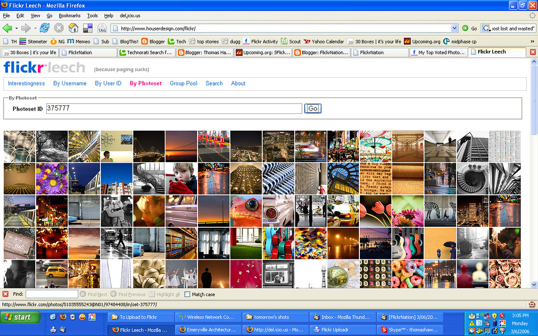Viewport: 538px width, 336px height.
Task: Click the By Username link
Action: click(70, 83)
